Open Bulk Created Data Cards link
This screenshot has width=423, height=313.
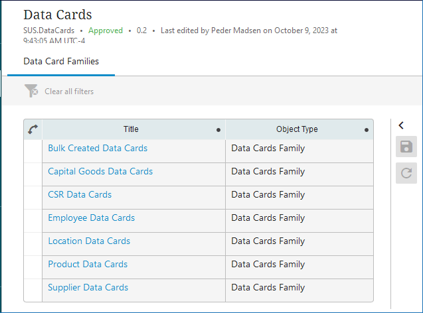98,149
